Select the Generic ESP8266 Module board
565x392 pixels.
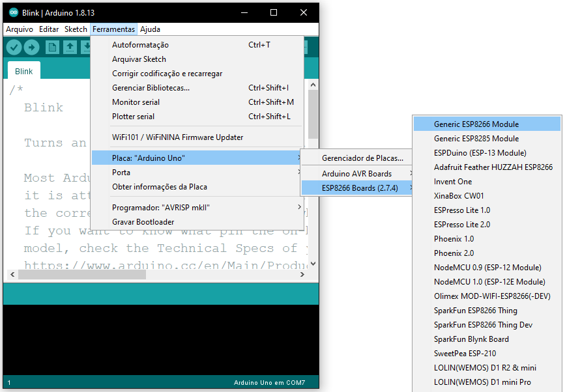pos(487,124)
